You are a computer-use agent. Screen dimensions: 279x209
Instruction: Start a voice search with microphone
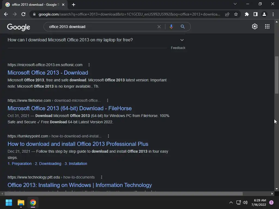(171, 27)
